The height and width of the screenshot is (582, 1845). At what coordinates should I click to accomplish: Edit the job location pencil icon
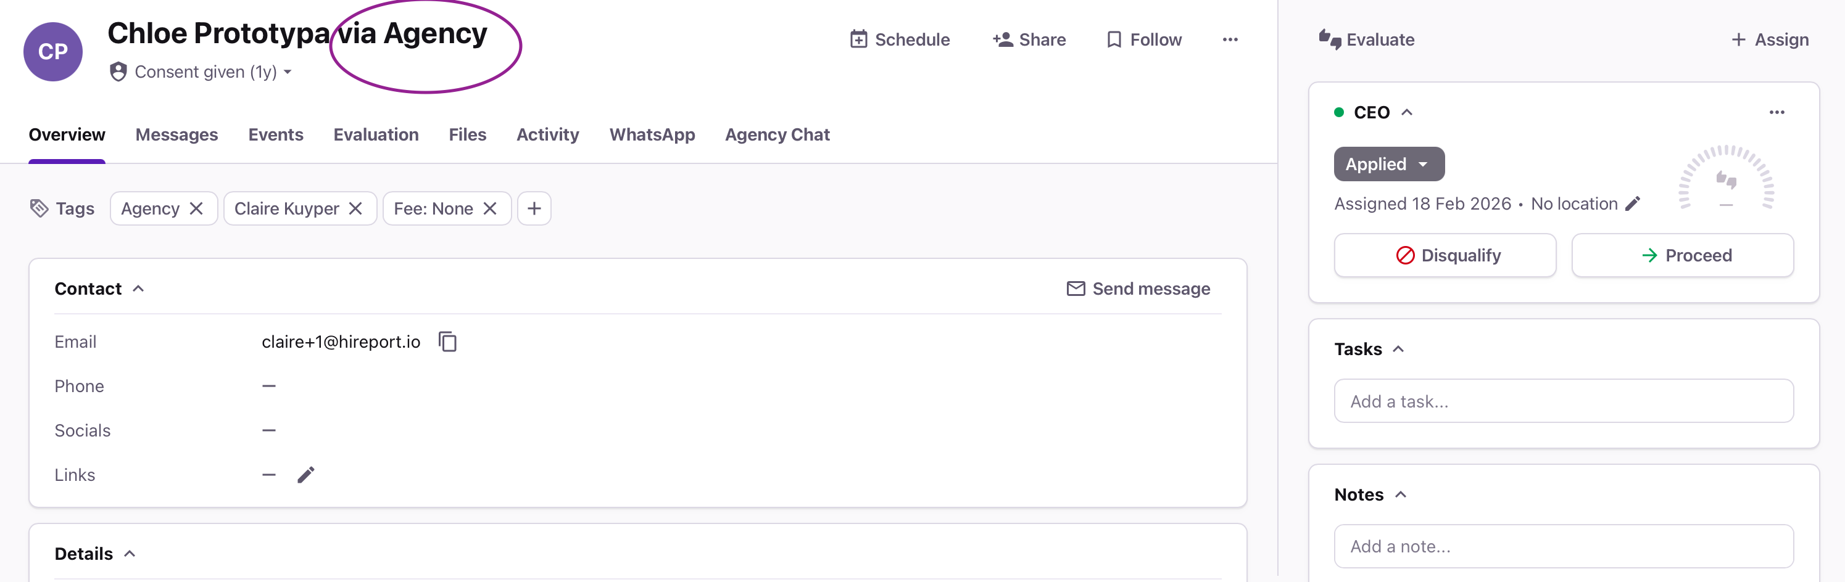click(x=1632, y=204)
